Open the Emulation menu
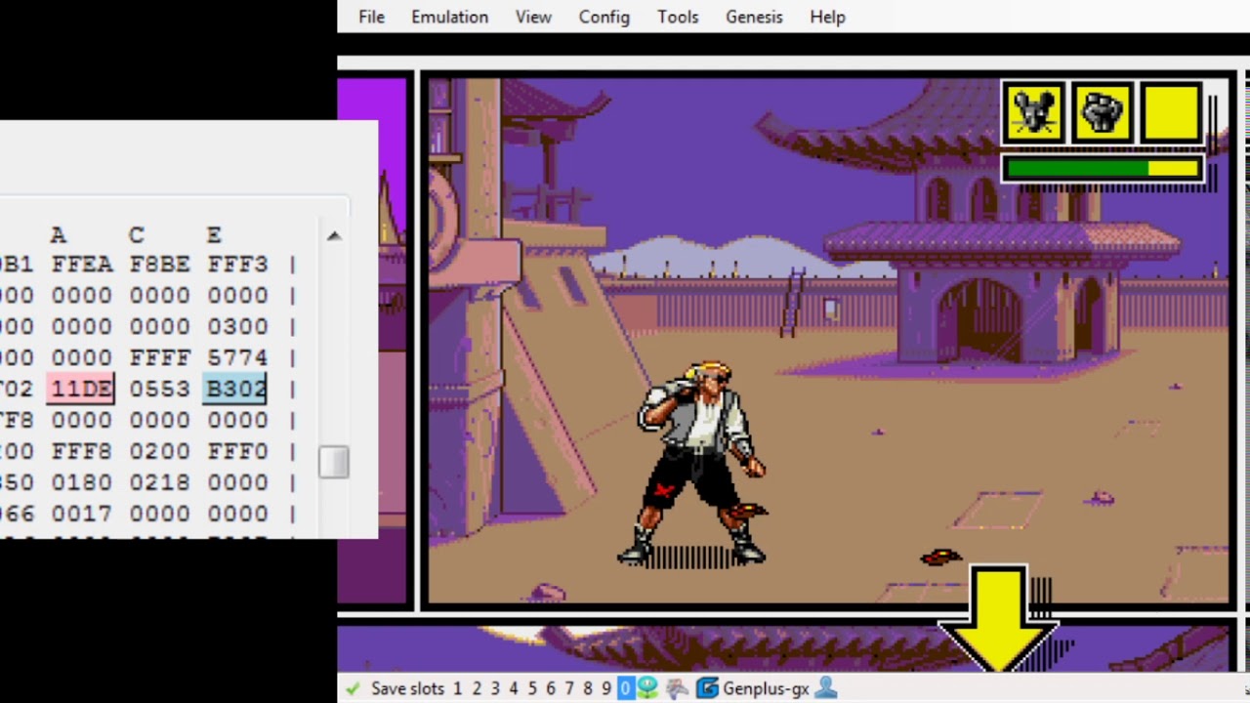The image size is (1250, 703). [x=449, y=17]
